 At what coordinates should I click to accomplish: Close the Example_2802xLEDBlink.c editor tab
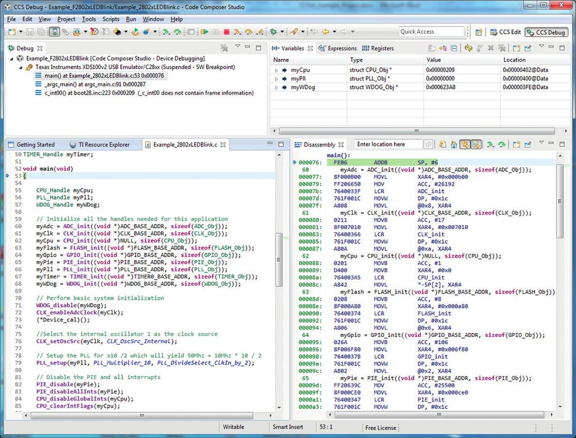223,144
